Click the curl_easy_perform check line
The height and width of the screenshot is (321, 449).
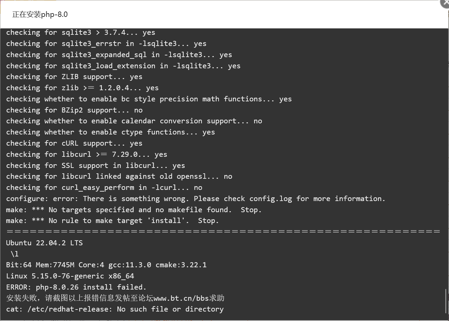point(104,188)
